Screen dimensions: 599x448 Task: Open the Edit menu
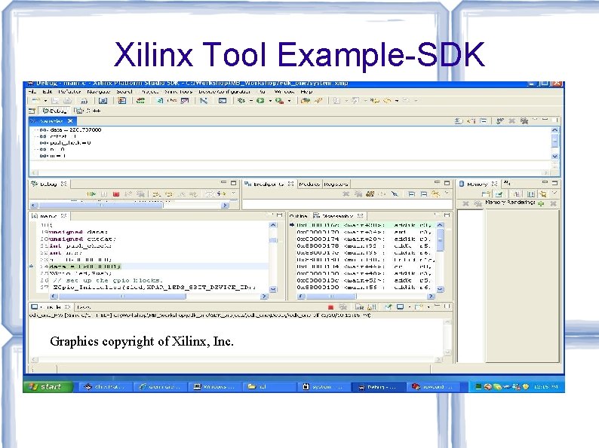pyautogui.click(x=48, y=92)
